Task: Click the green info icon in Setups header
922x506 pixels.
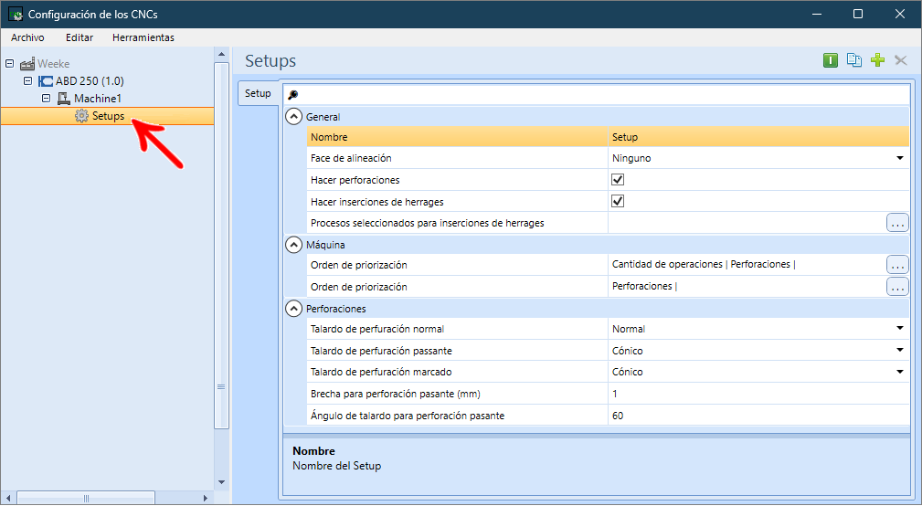Action: pos(831,60)
